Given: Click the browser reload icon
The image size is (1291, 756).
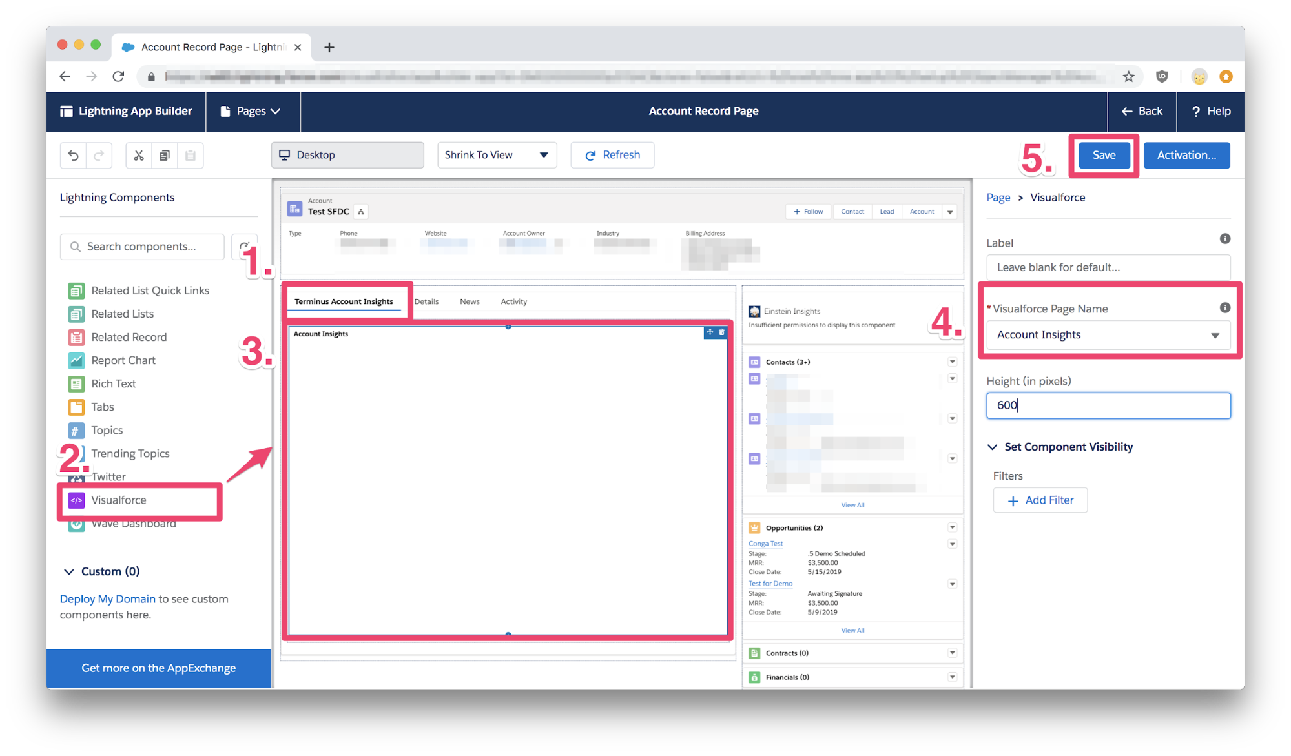Looking at the screenshot, I should pos(118,77).
